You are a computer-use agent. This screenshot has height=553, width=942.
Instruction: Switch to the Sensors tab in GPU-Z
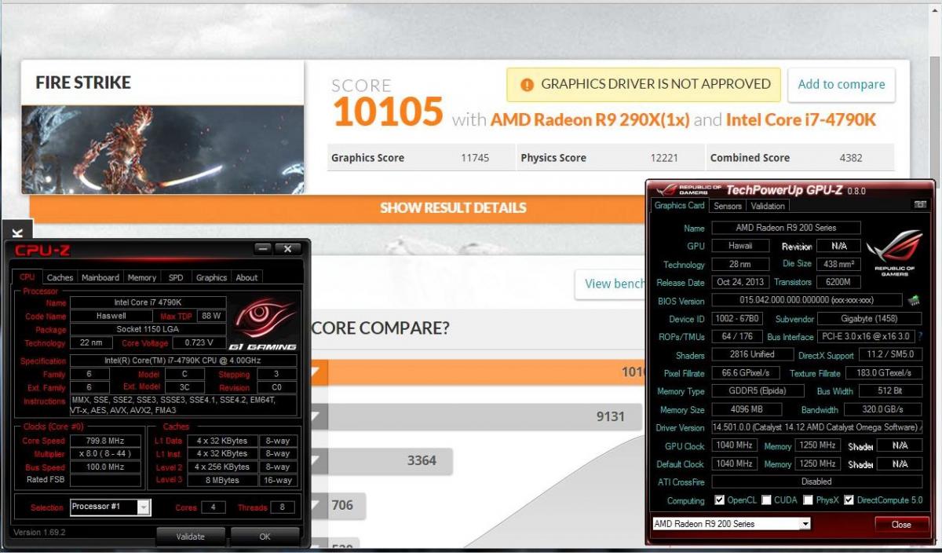coord(728,206)
